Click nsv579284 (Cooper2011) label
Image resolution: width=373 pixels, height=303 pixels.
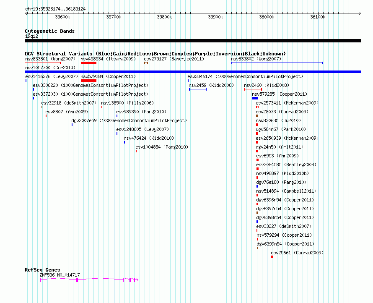(108, 76)
